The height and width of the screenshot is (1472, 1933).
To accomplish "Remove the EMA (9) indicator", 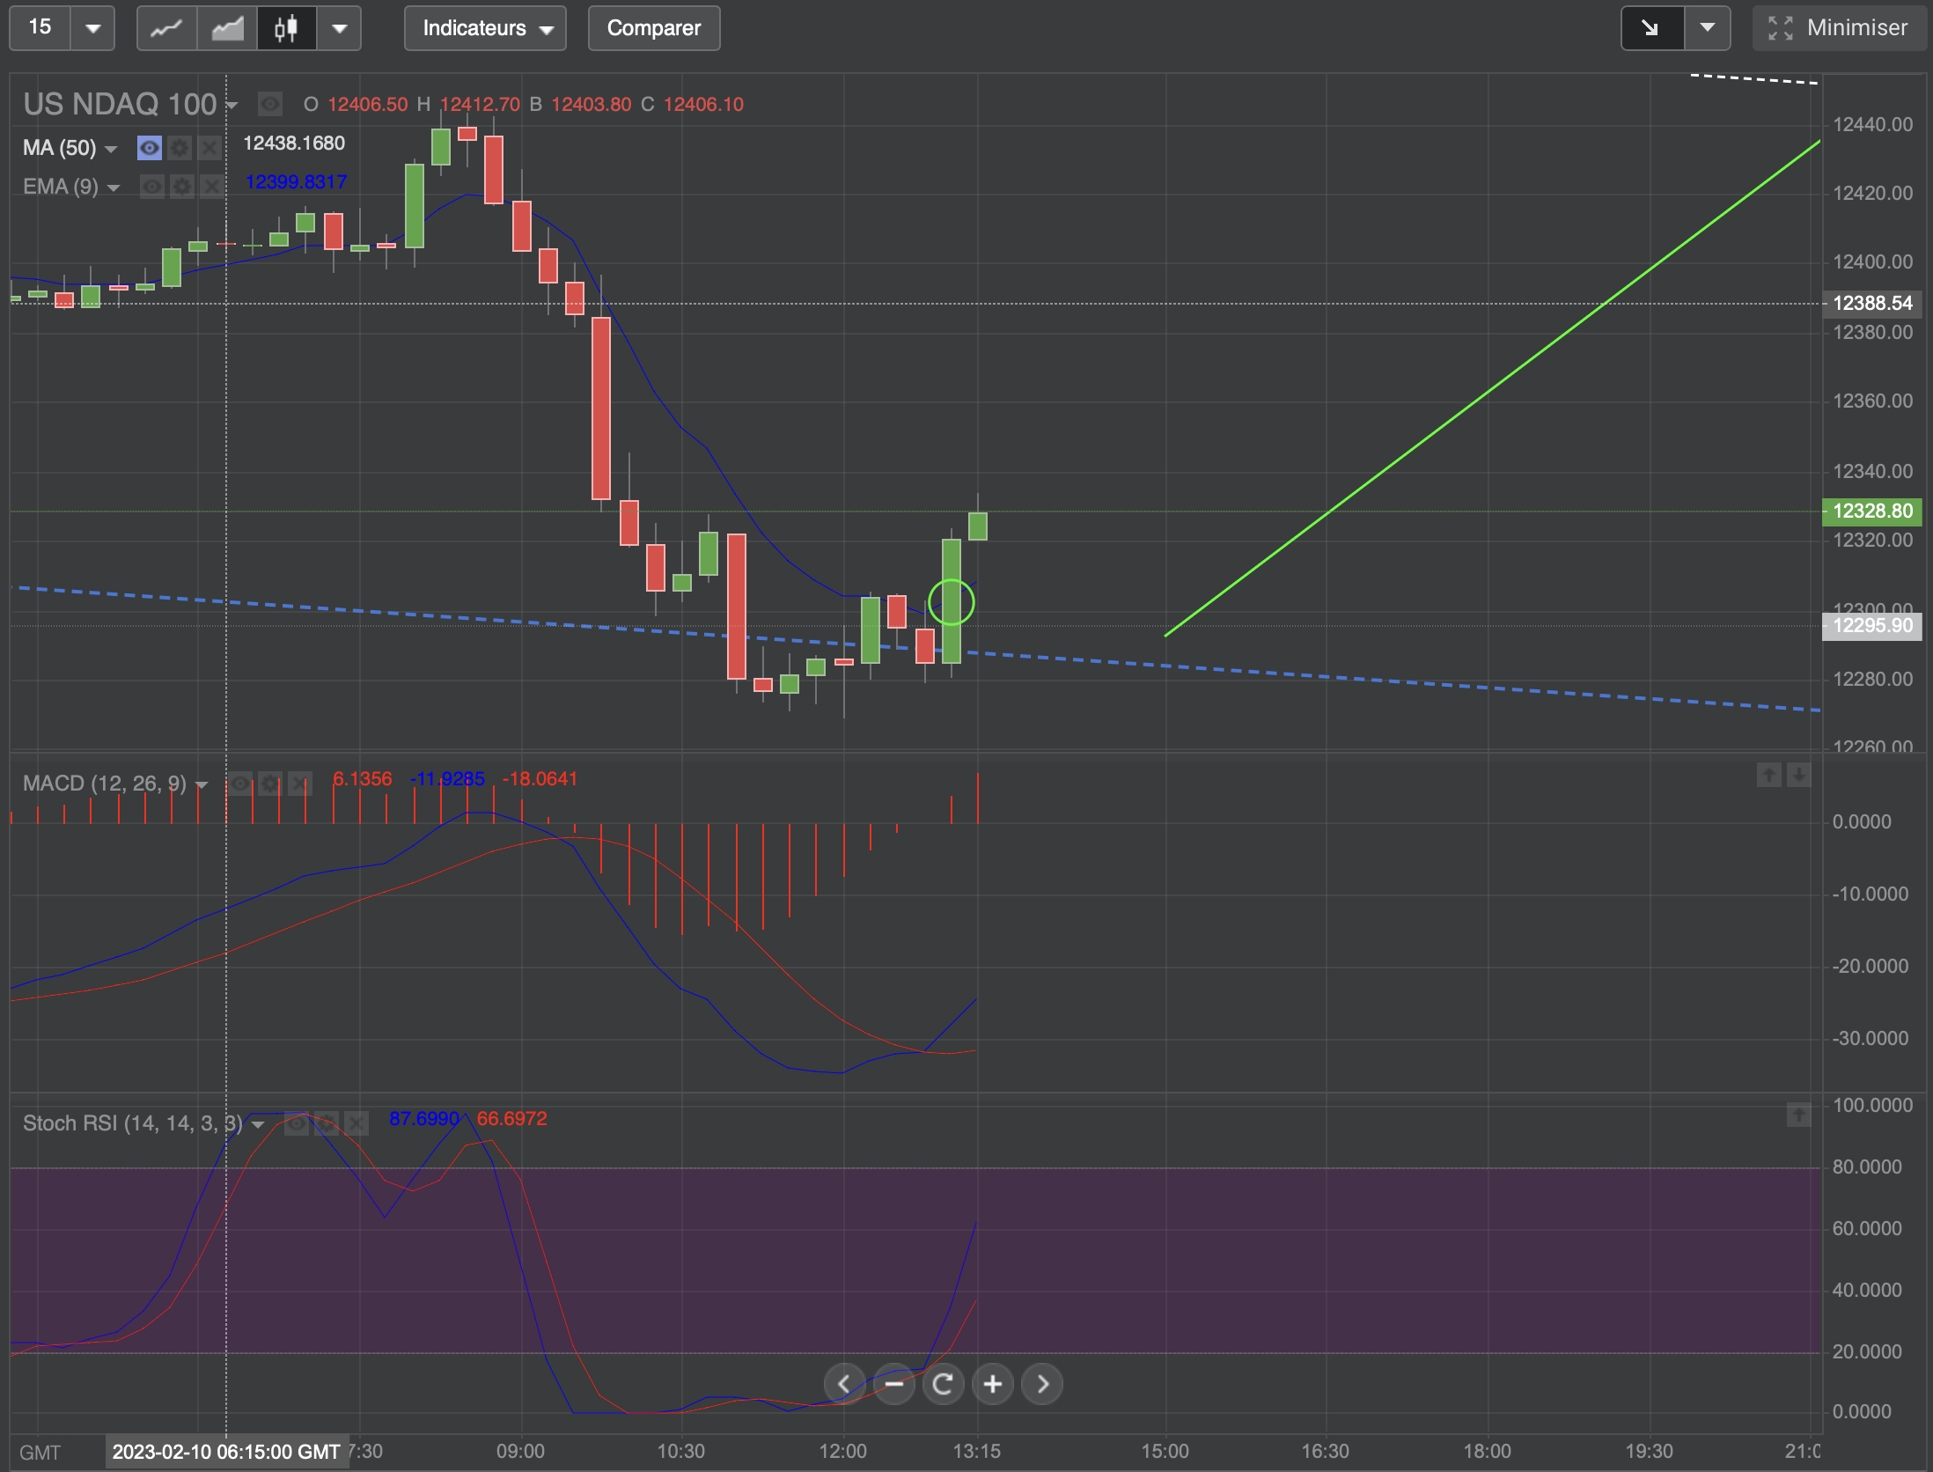I will 211,187.
